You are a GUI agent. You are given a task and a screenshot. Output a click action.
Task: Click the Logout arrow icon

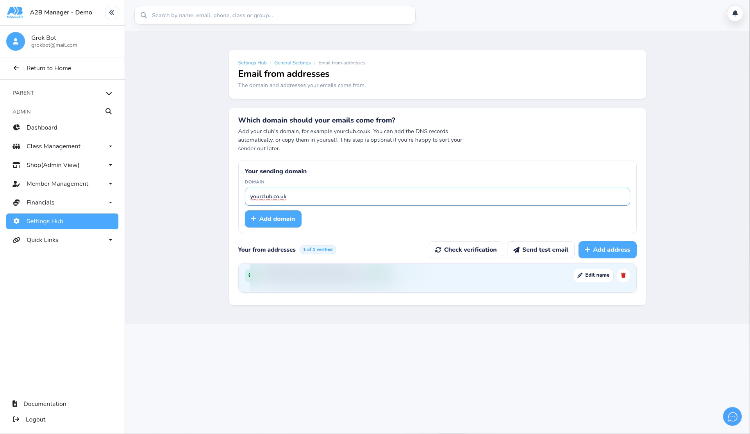pyautogui.click(x=16, y=419)
